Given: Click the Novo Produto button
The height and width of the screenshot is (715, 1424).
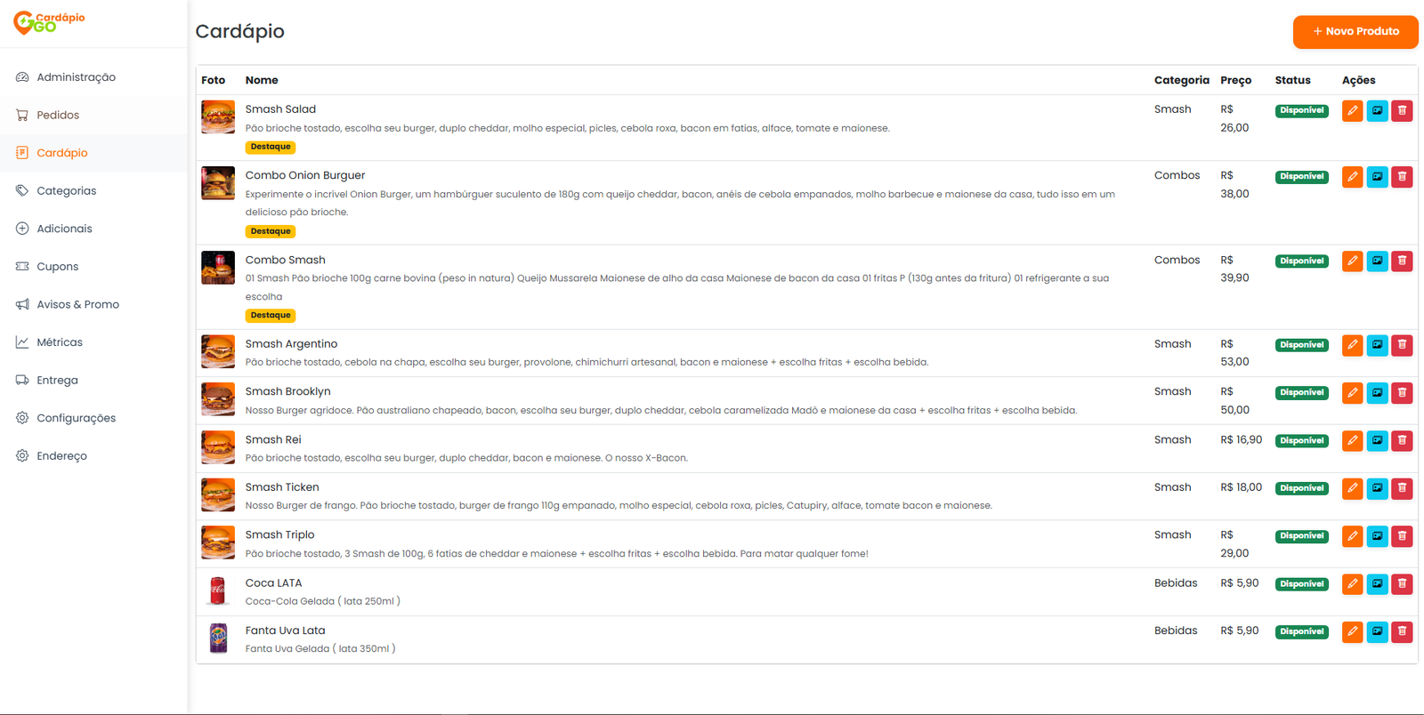Looking at the screenshot, I should point(1355,31).
